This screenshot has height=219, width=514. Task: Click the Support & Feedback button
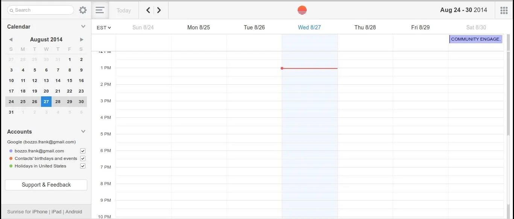point(46,185)
